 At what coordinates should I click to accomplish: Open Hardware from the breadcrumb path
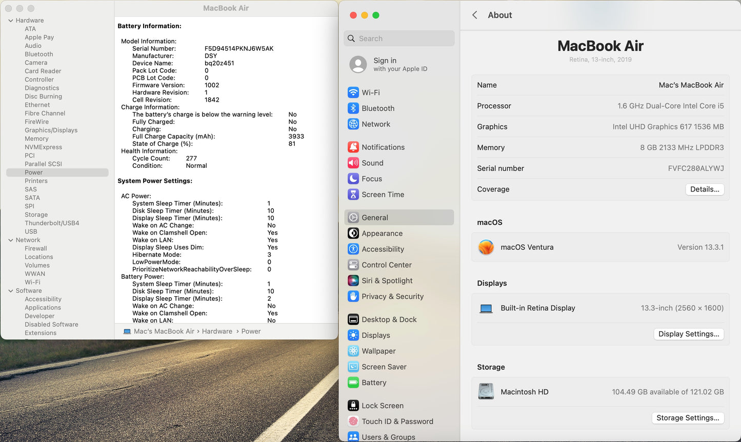(217, 331)
